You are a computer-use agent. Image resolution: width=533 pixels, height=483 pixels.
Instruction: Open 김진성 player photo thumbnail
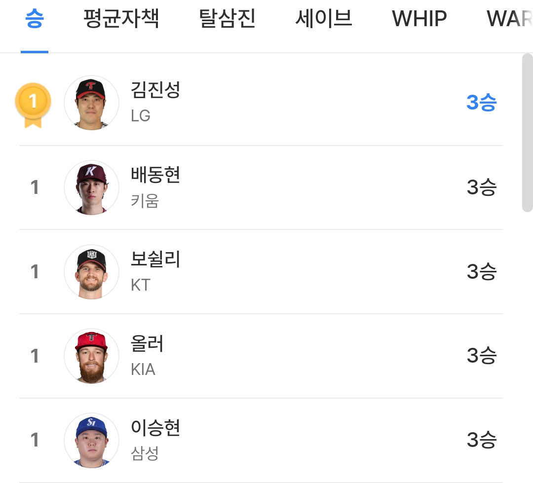91,103
